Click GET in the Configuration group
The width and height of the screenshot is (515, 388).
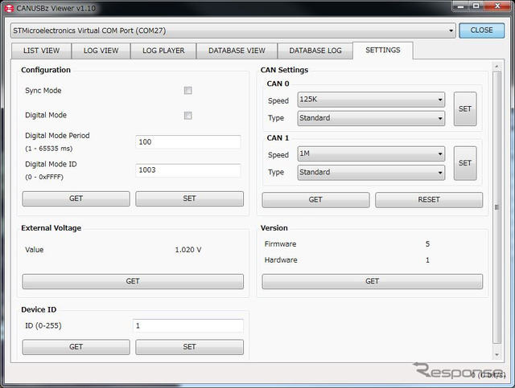tap(76, 198)
